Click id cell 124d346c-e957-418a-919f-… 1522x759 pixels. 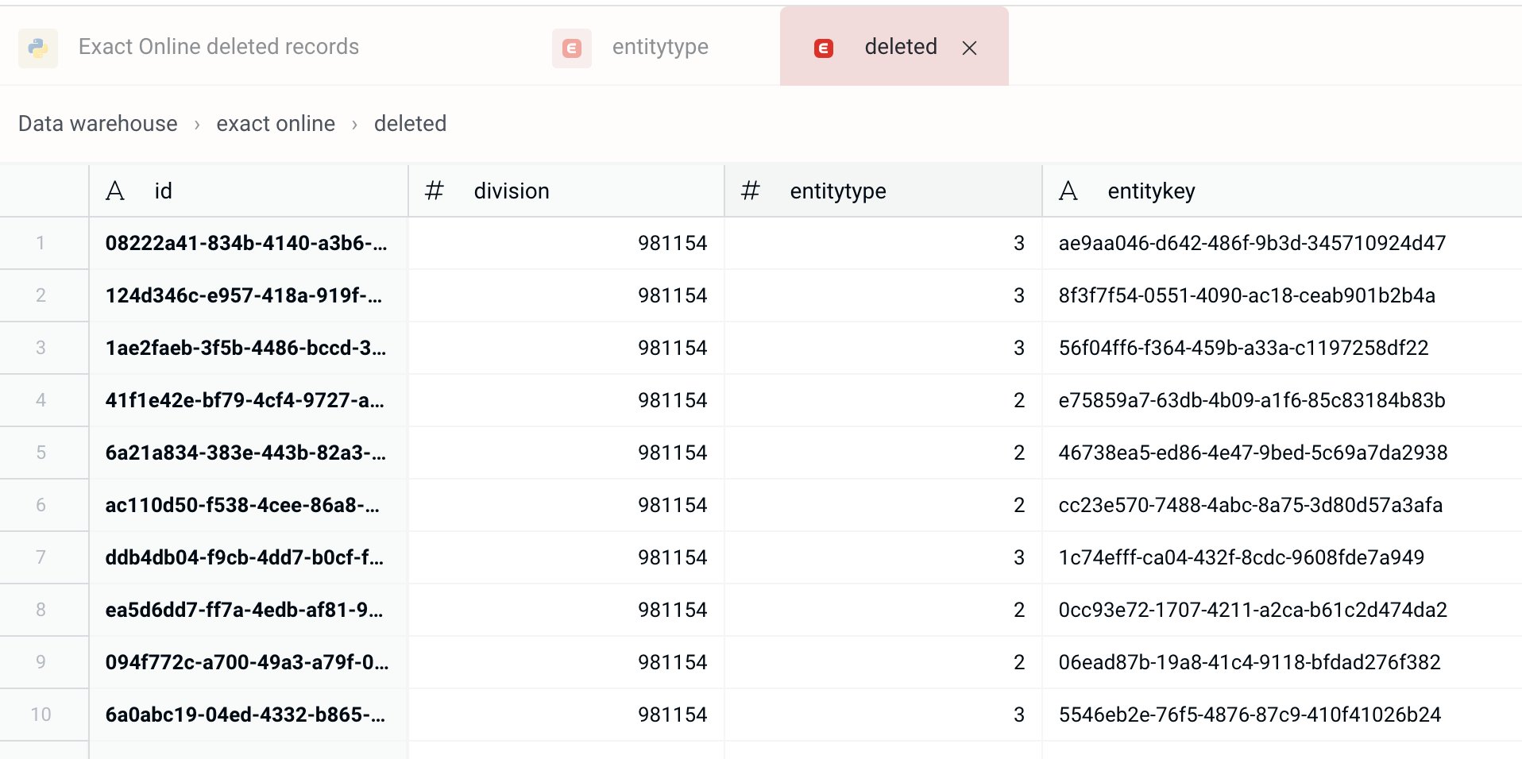(249, 295)
